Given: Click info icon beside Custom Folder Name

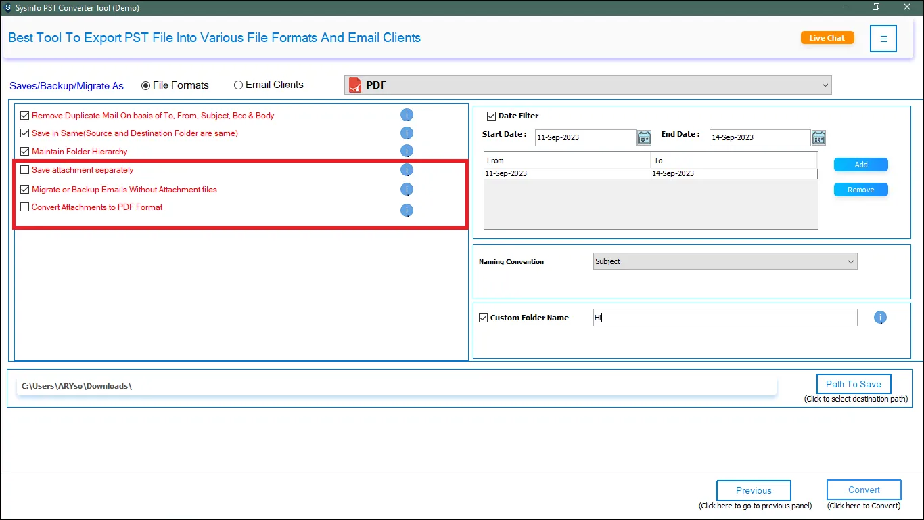Looking at the screenshot, I should point(880,318).
